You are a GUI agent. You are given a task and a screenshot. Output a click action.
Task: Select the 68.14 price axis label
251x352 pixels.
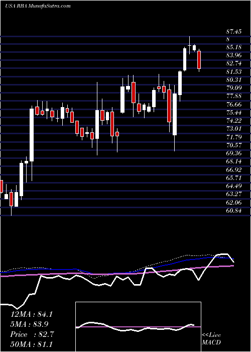[x=234, y=161]
